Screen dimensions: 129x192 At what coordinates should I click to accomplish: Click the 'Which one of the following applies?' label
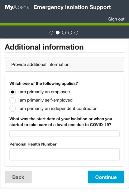(44, 83)
